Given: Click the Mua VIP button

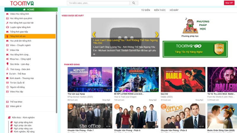Looking at the screenshot, I should tap(229, 3).
